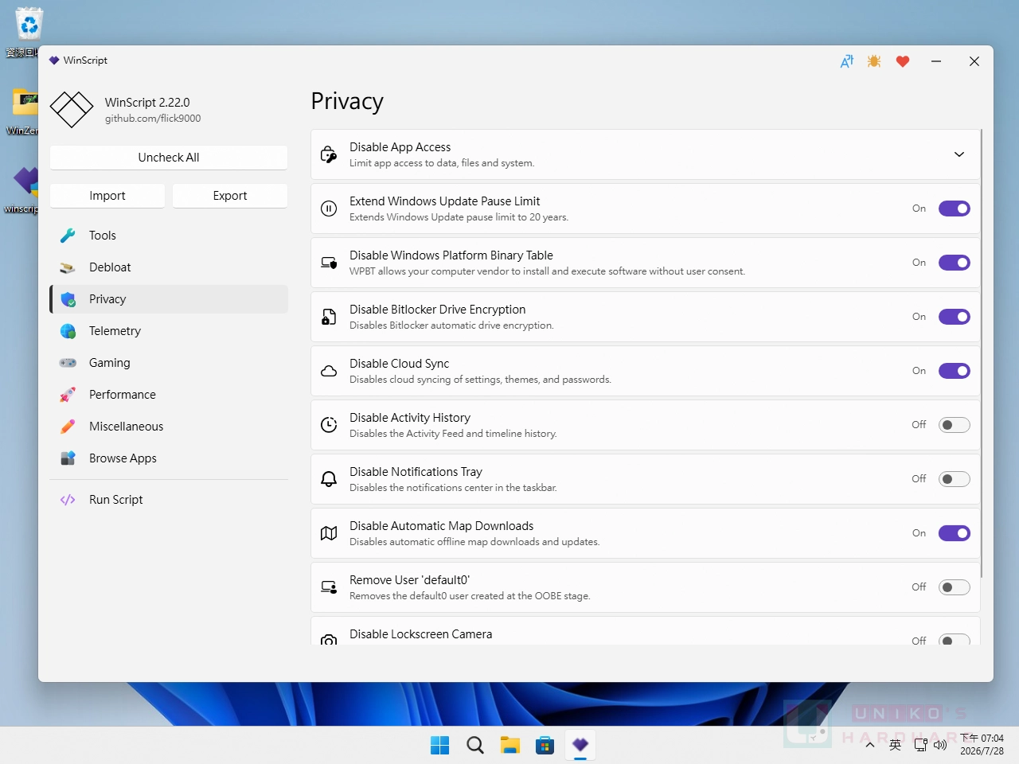Turn off Extend Windows Update Pause Limit
This screenshot has width=1019, height=764.
click(955, 209)
